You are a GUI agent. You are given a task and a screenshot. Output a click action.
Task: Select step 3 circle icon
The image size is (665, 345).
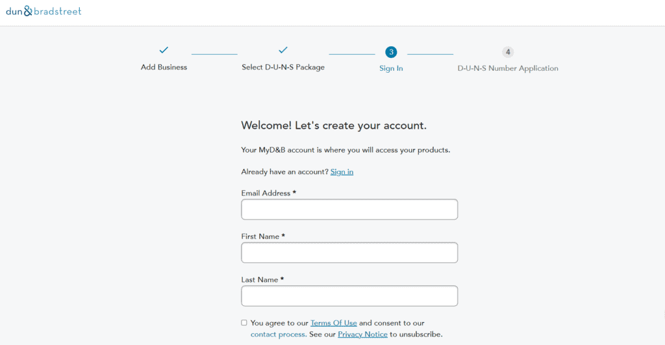391,52
